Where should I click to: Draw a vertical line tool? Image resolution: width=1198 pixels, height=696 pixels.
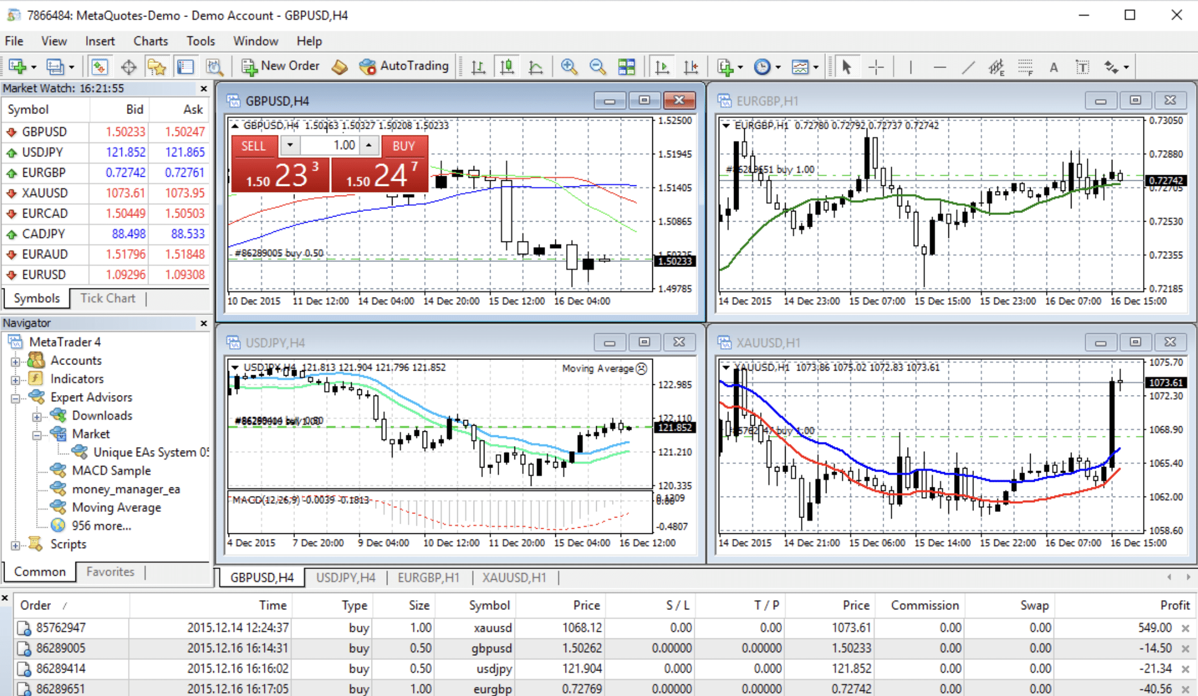point(910,67)
